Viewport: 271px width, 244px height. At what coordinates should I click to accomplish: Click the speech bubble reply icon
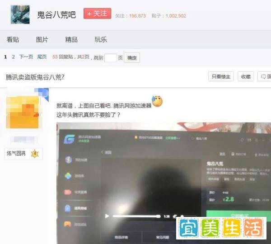point(263,77)
